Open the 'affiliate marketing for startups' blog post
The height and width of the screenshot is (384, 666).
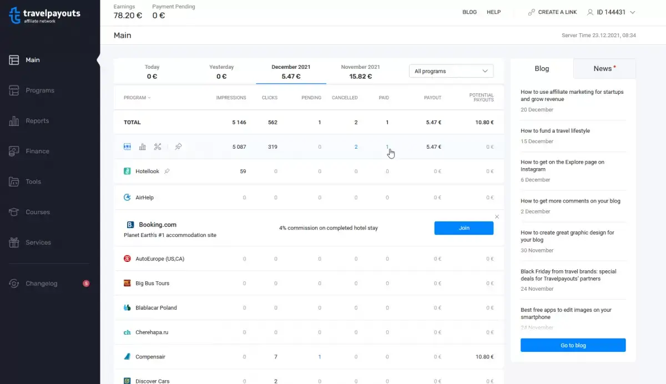572,95
